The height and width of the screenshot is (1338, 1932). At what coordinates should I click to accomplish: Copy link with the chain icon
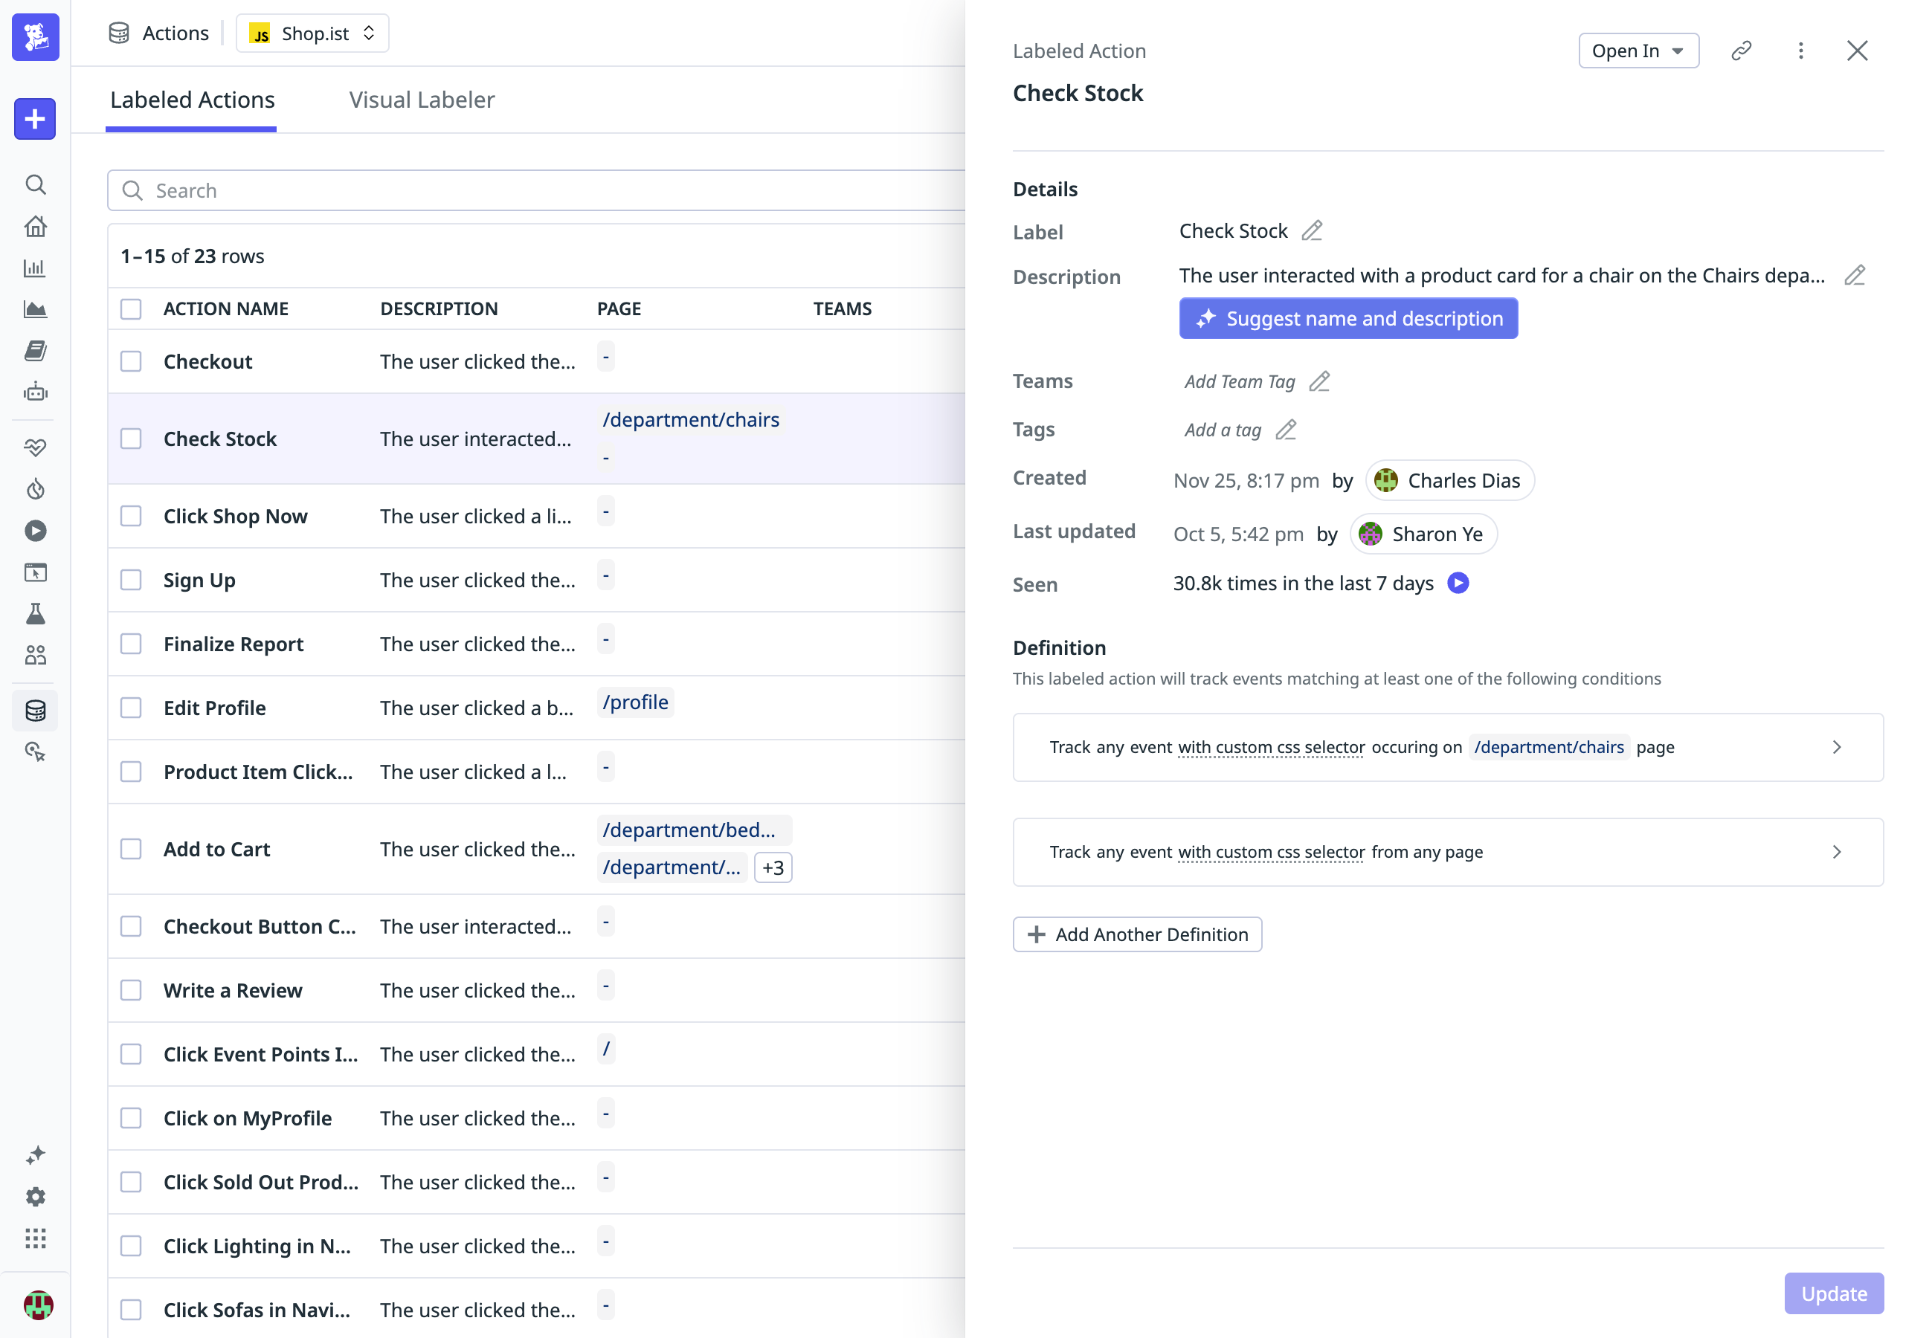(1742, 51)
